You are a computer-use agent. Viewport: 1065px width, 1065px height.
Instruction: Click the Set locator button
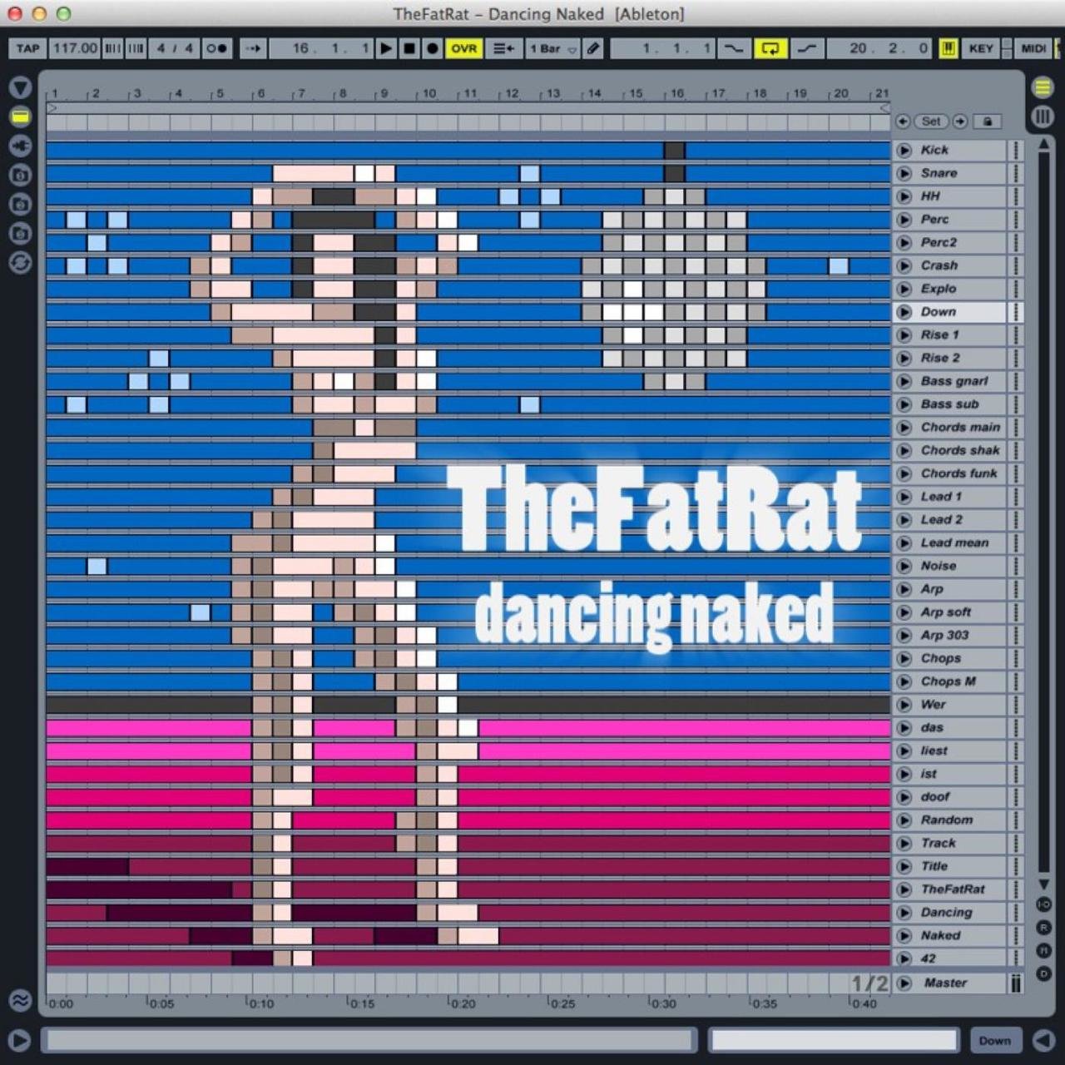tap(931, 121)
